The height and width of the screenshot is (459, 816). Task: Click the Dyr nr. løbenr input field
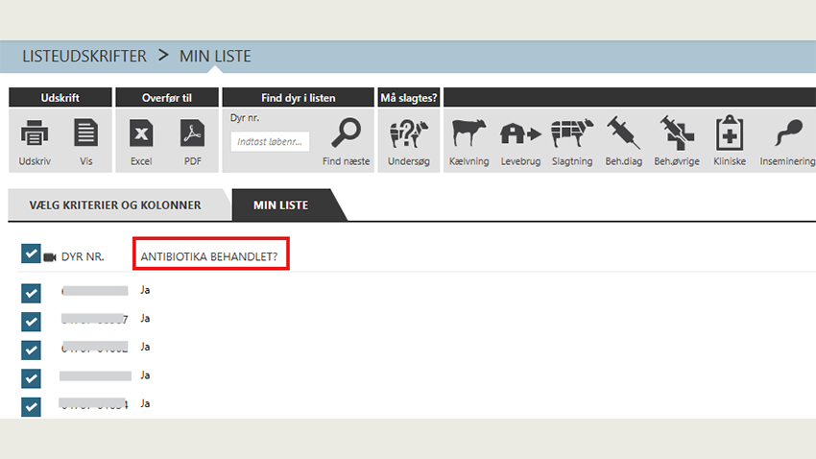pyautogui.click(x=270, y=142)
